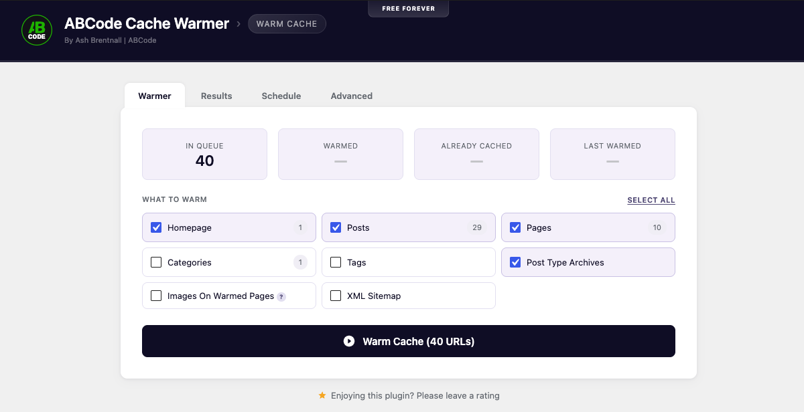Click the WARM CACHE breadcrumb pill
Viewport: 804px width, 412px height.
287,24
